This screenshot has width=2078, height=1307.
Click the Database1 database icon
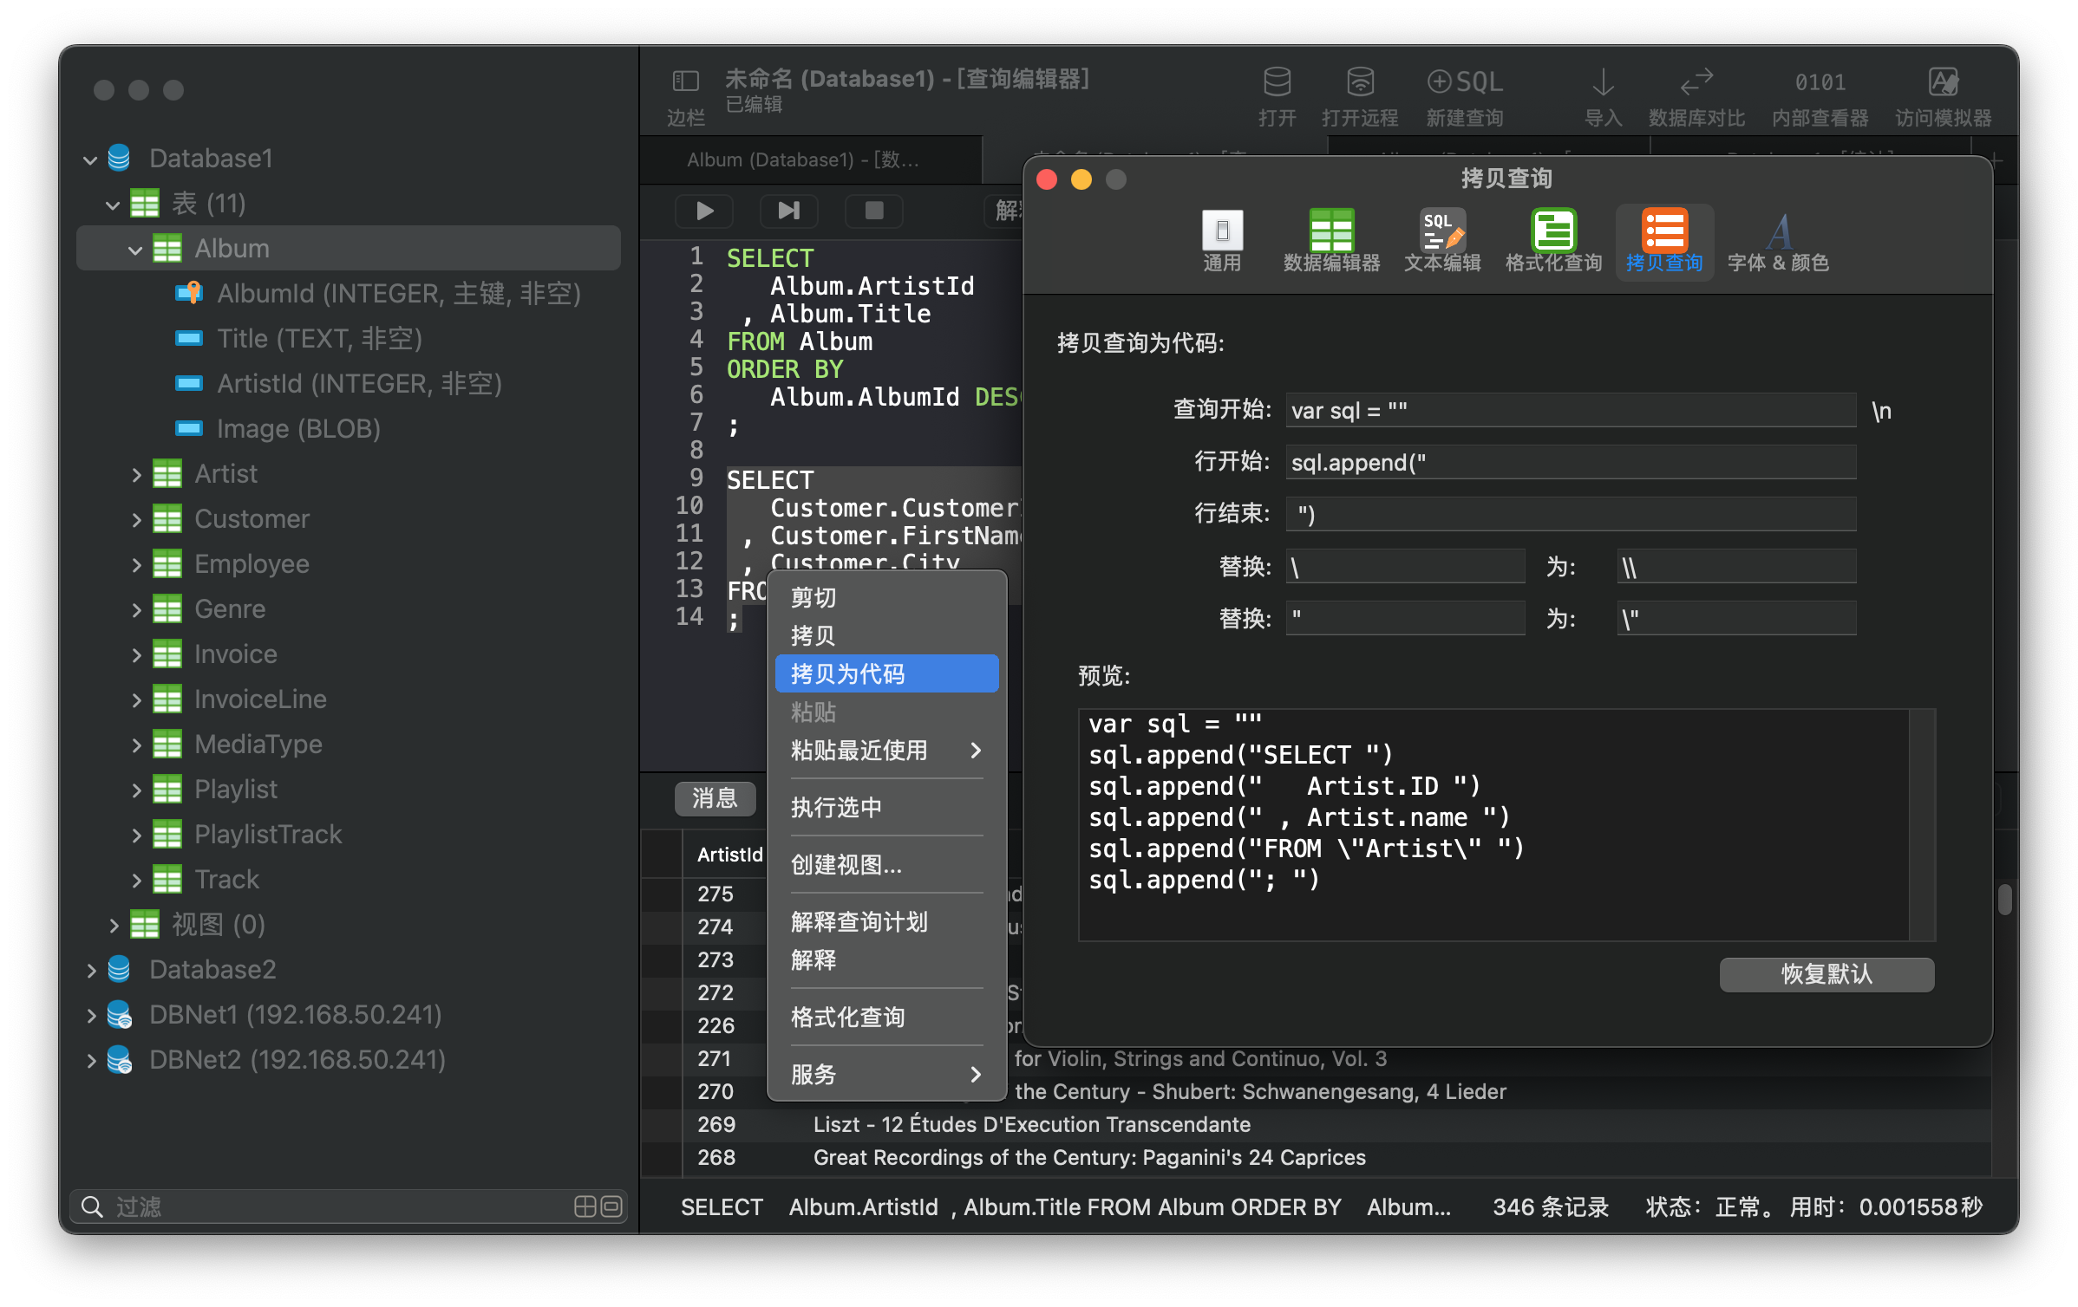pos(119,158)
